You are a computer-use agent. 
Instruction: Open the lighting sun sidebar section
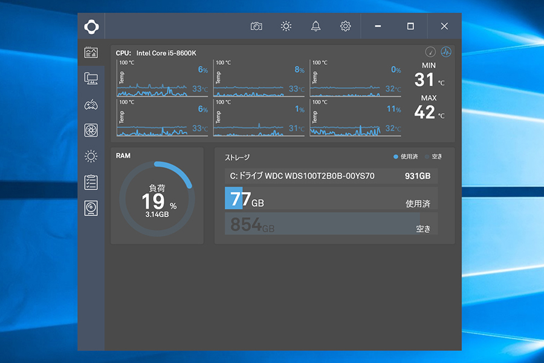point(91,156)
